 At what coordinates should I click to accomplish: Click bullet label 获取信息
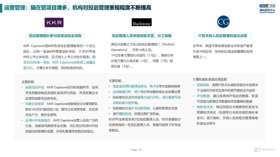point(203,85)
